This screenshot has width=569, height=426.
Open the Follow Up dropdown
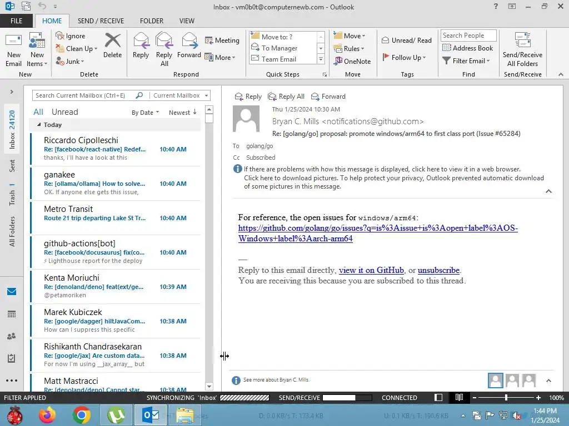coord(404,57)
